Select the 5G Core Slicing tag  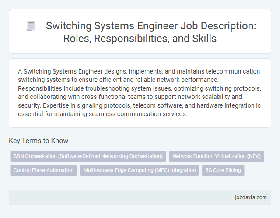(223, 170)
